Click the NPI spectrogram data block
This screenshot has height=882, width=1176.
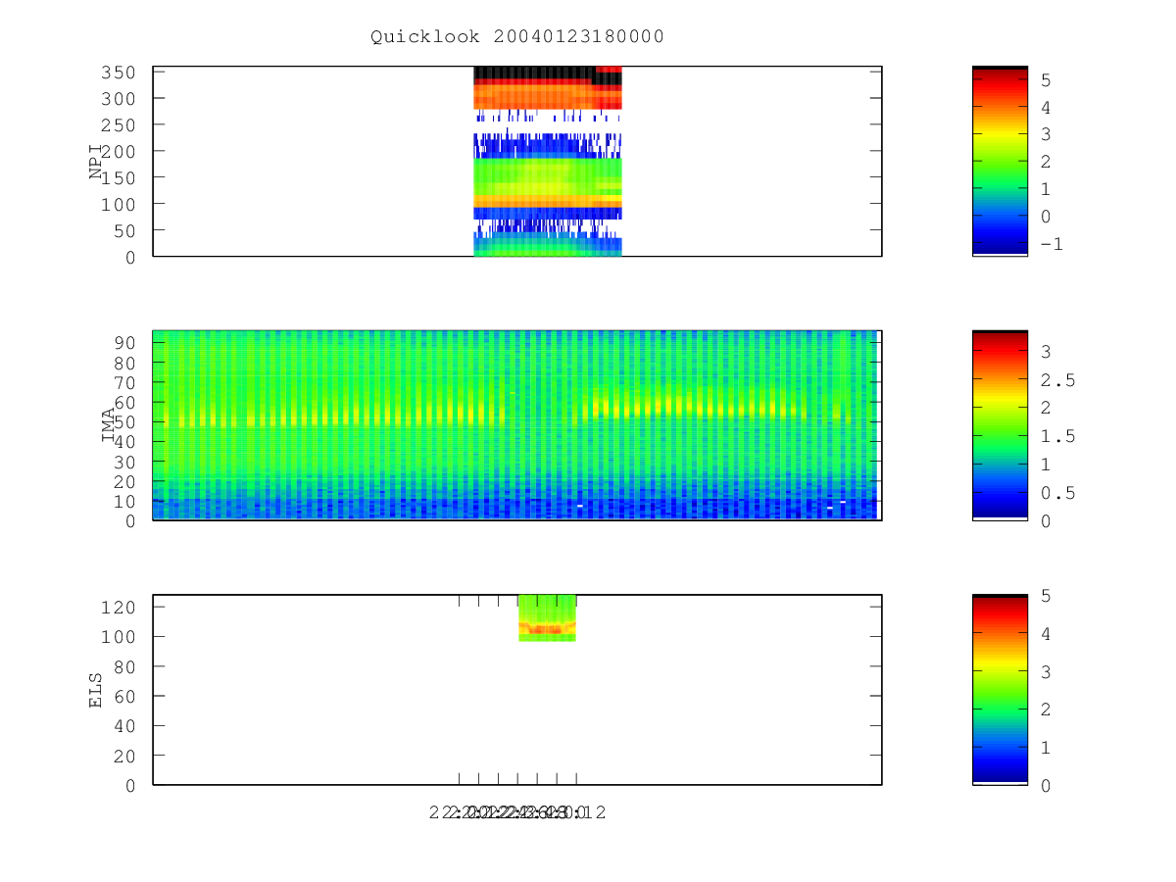[x=548, y=162]
